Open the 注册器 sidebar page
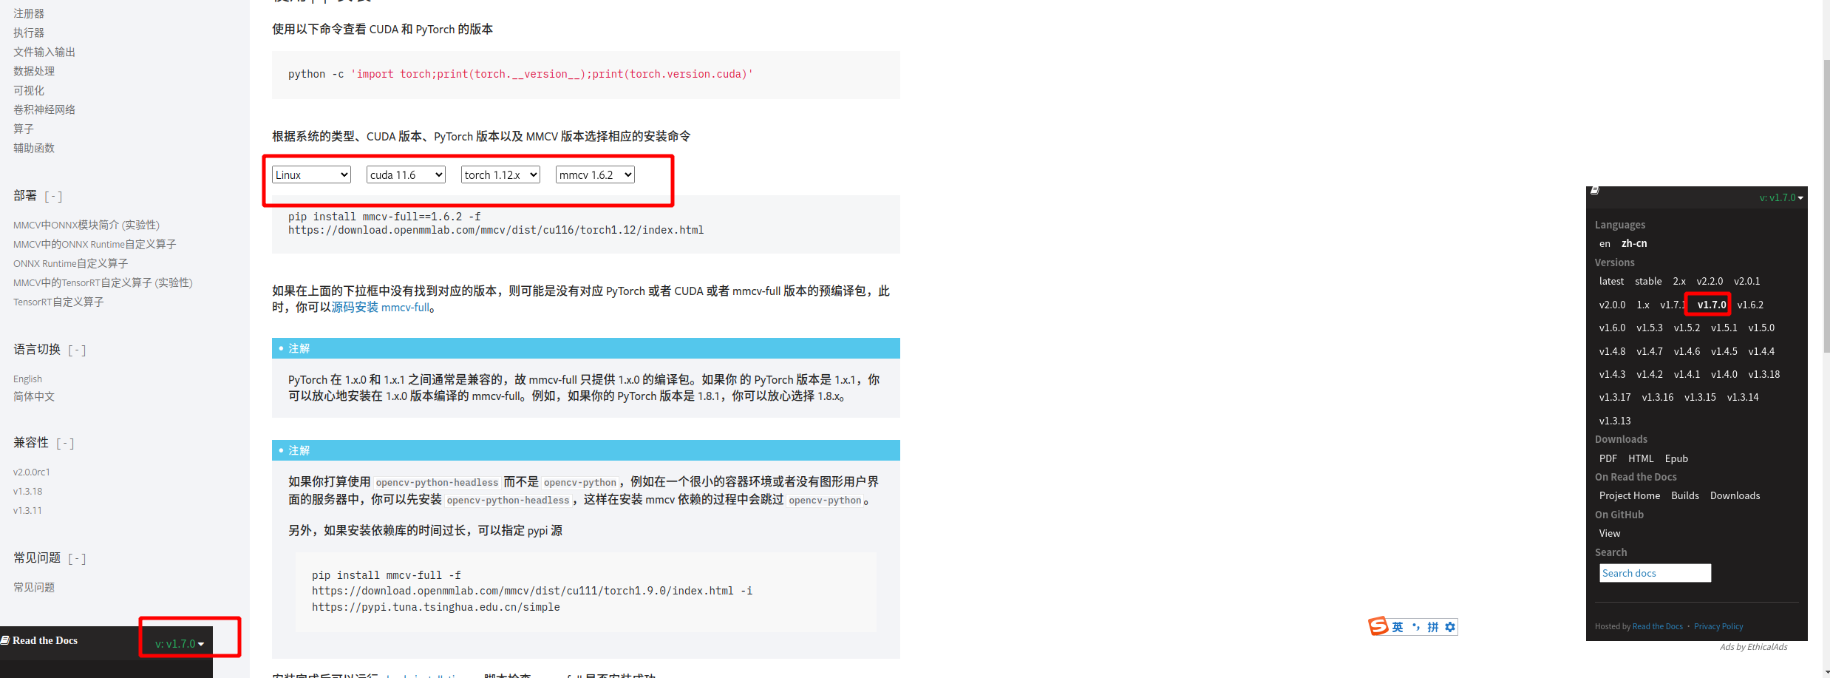 pos(29,13)
